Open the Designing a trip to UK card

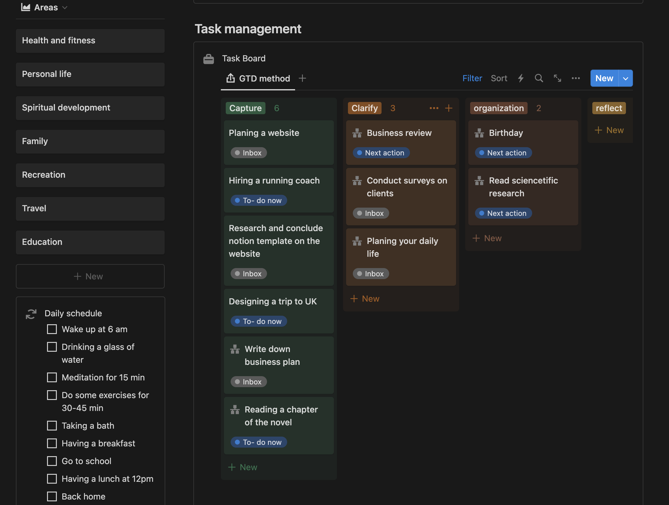click(x=279, y=311)
